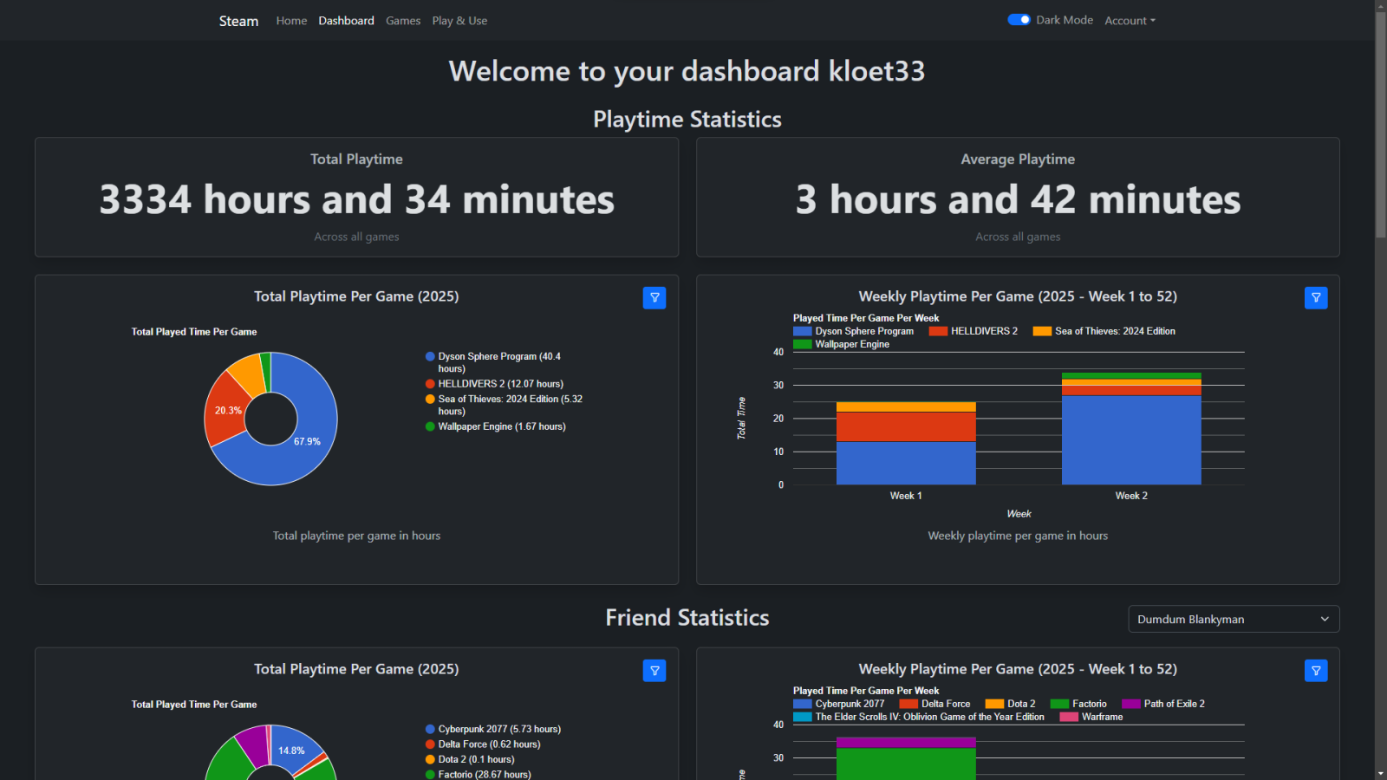Open the Dumdum Blankyman friend selector
Viewport: 1387px width, 780px height.
click(1233, 619)
